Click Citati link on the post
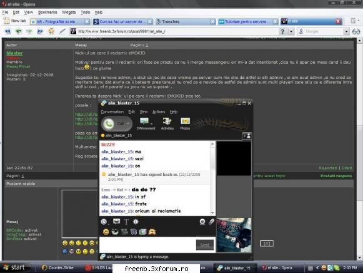Viewport: 363px width, 273px height. tap(347, 168)
